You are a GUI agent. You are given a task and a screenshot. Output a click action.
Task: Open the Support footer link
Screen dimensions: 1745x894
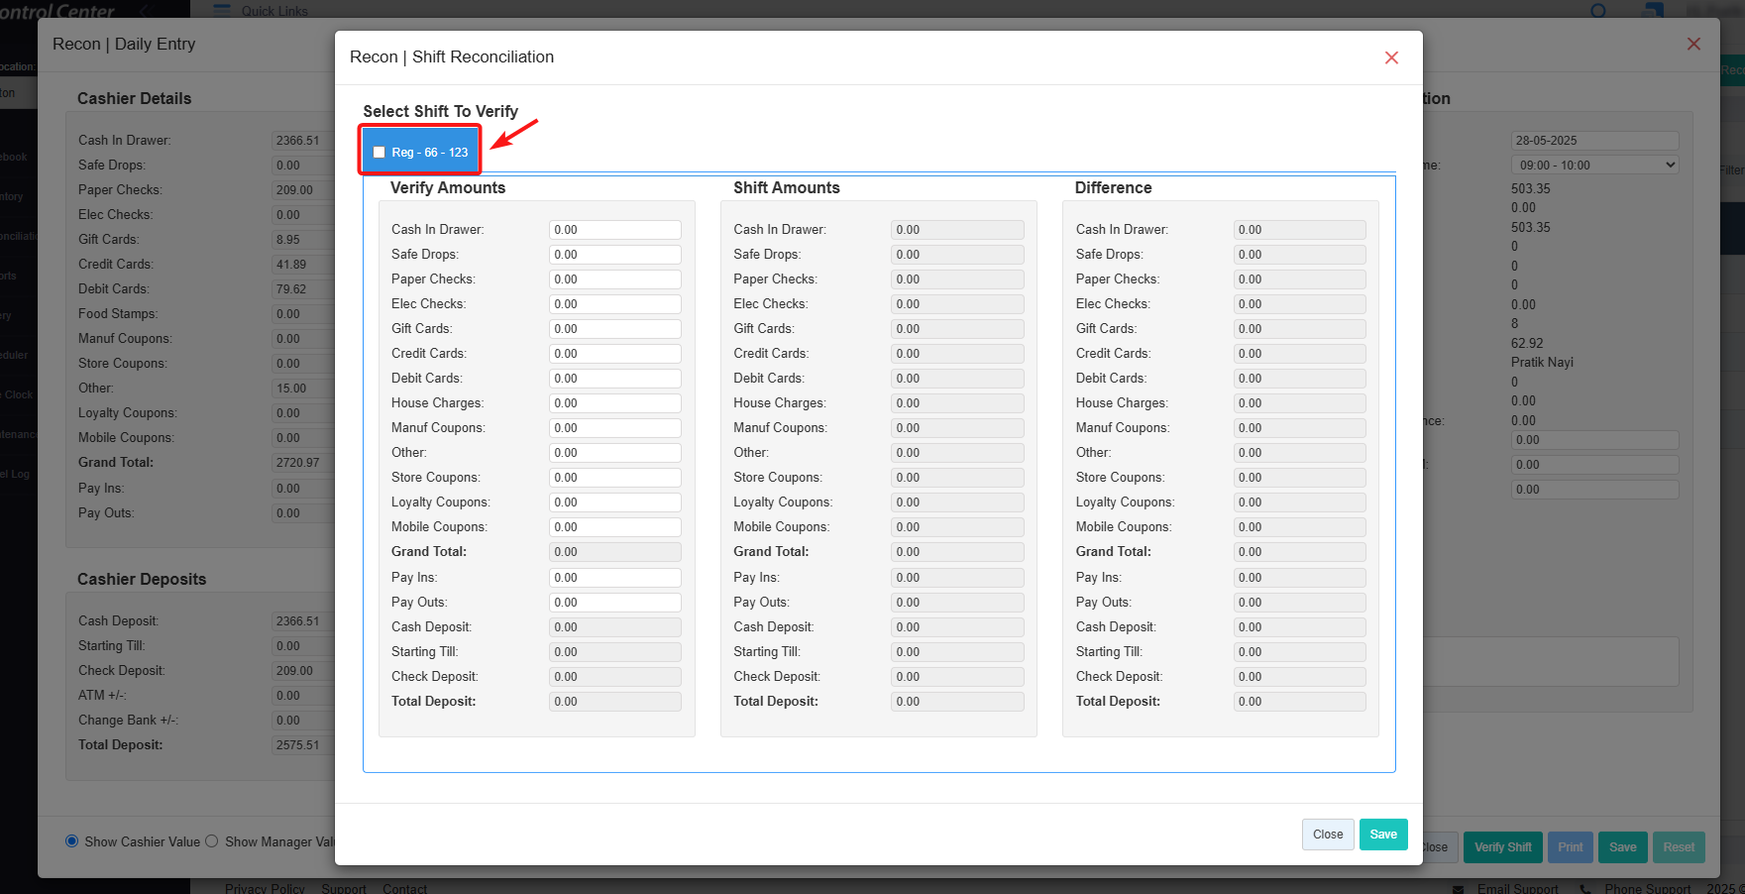344,888
